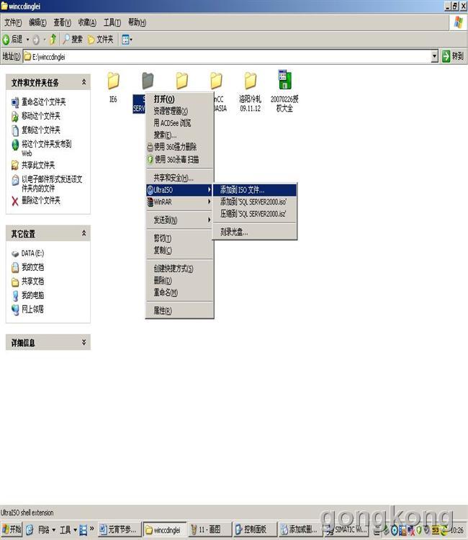Open the Views dropdown button
This screenshot has height=540, width=468.
pyautogui.click(x=127, y=39)
